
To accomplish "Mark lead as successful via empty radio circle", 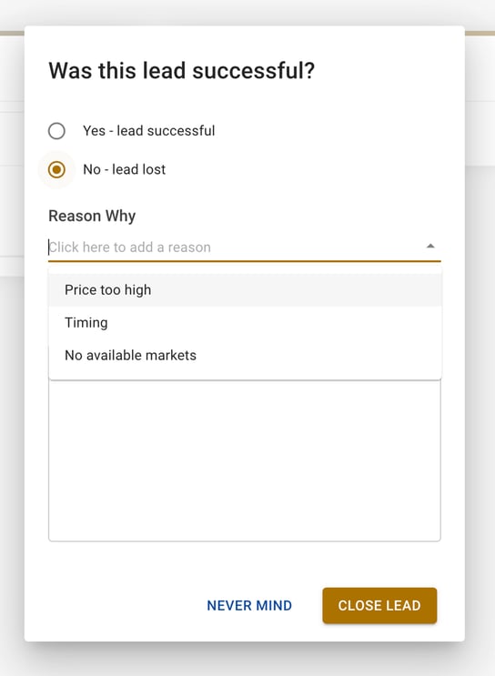I will (56, 131).
